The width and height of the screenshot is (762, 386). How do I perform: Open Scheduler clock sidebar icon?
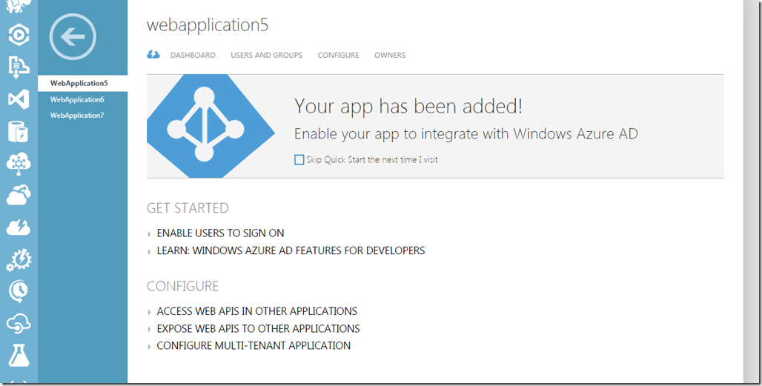tap(19, 291)
